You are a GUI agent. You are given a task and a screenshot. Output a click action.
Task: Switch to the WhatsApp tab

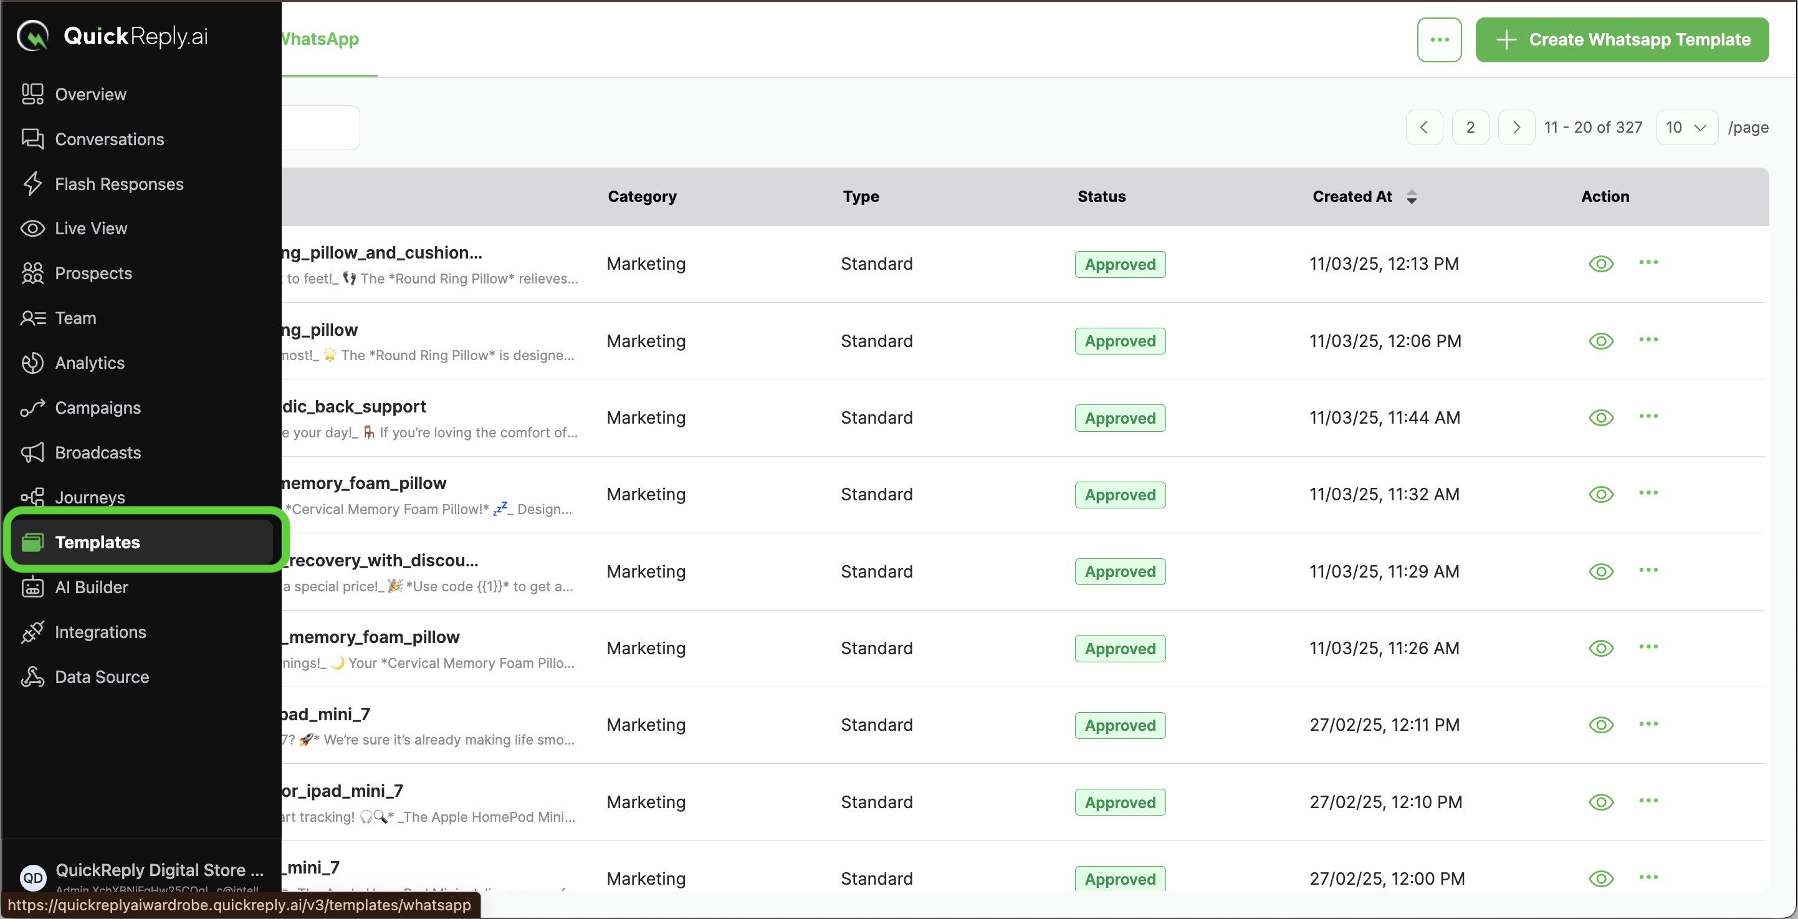coord(320,39)
